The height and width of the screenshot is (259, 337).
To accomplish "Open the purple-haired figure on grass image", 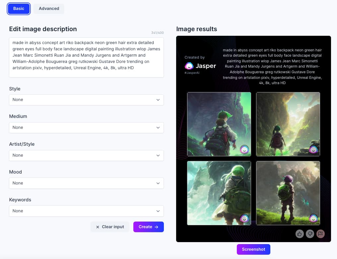I will click(288, 193).
